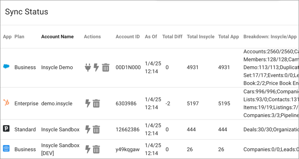Image resolution: width=299 pixels, height=159 pixels.
Task: Sort by Total Diff column header
Action: pyautogui.click(x=173, y=37)
